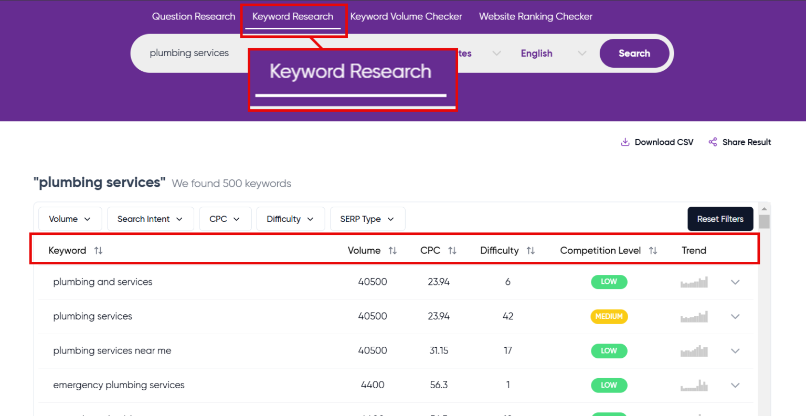Click the Share Result icon
Screen dimensions: 806x416
click(x=712, y=142)
